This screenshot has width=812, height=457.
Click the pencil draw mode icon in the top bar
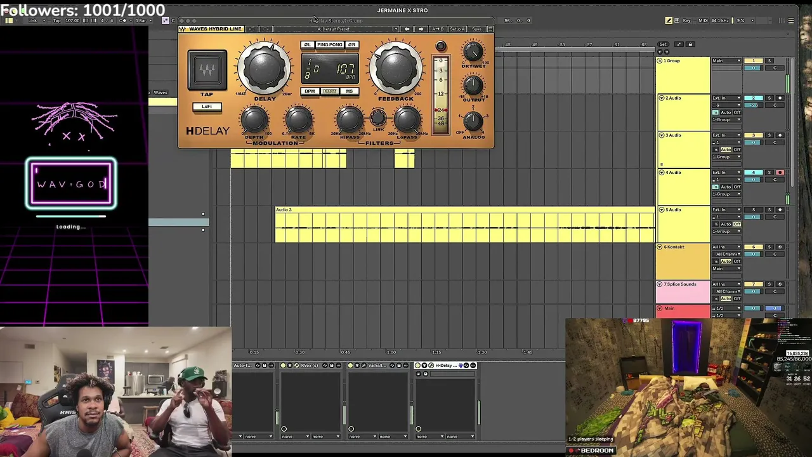pyautogui.click(x=669, y=20)
